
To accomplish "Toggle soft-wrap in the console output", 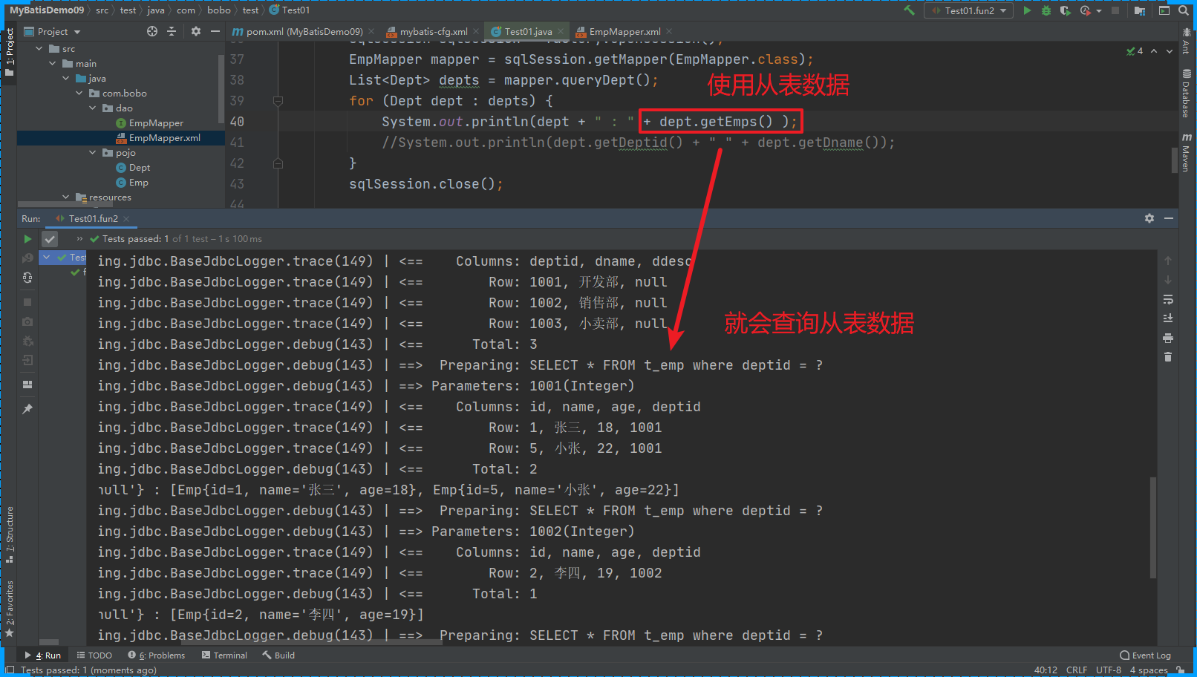I will (1168, 299).
